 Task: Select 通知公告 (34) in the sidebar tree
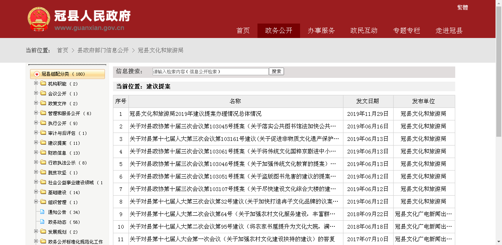click(64, 212)
